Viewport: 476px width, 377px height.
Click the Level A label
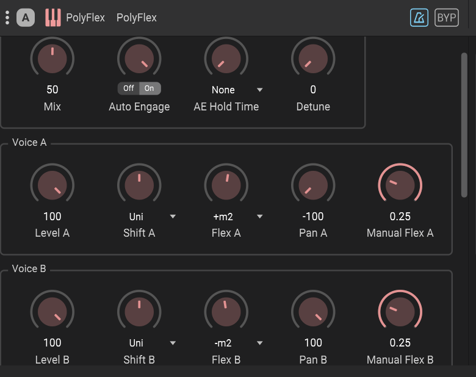click(52, 233)
